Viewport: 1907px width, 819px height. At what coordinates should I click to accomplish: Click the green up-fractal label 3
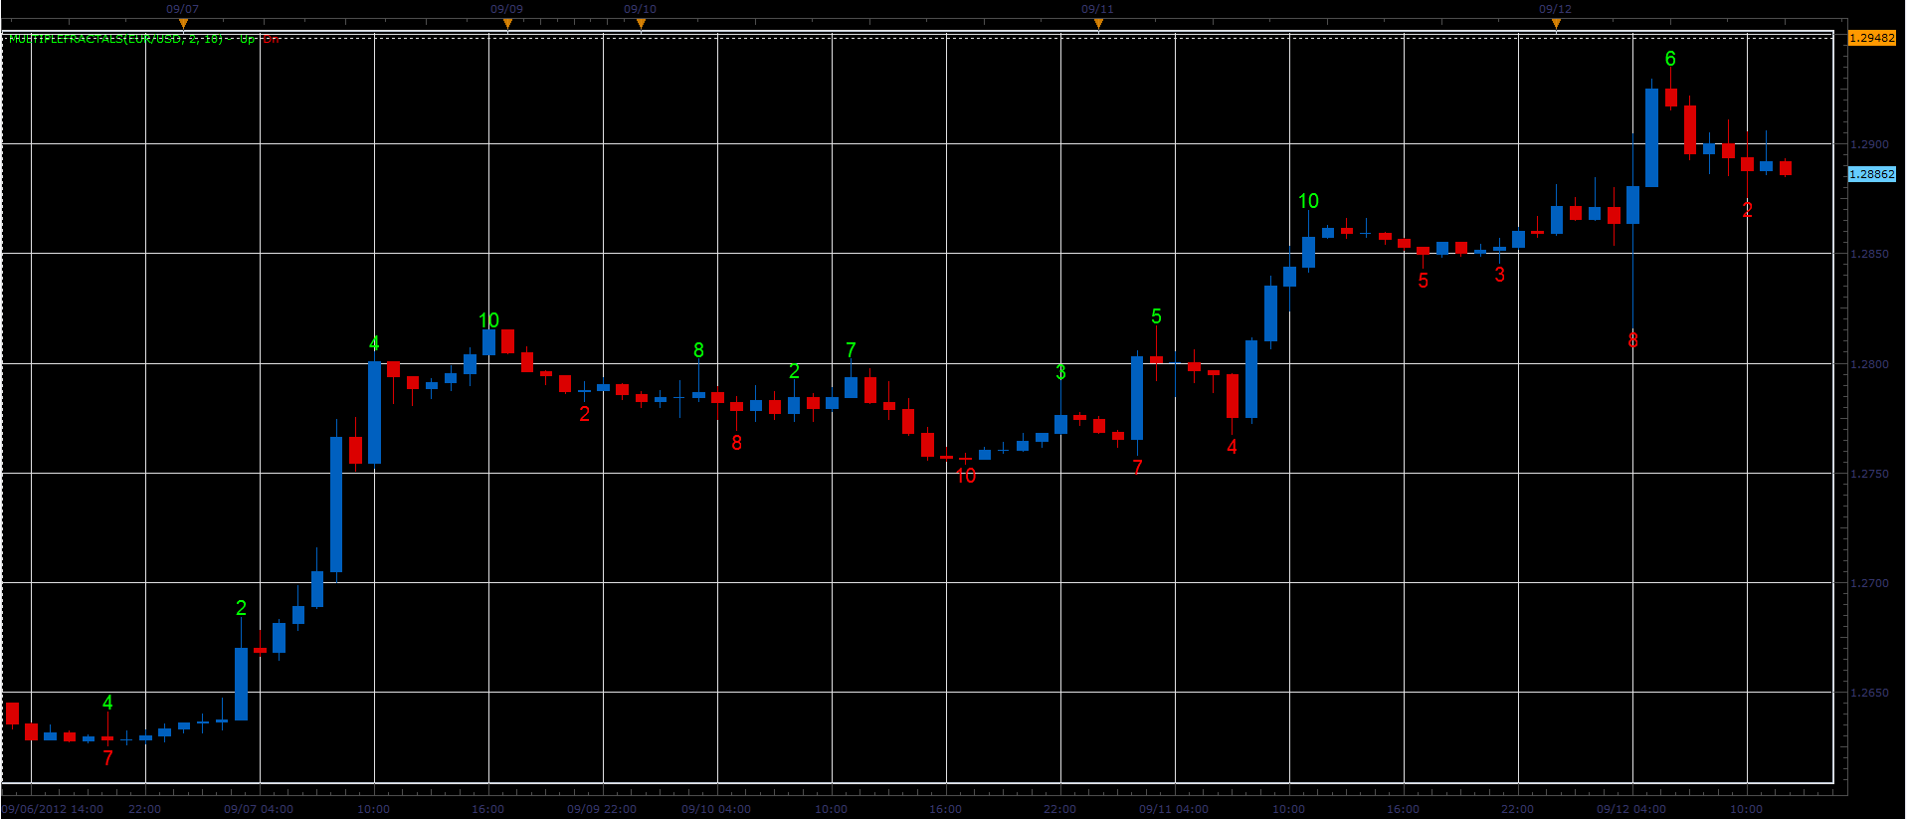coord(1060,372)
